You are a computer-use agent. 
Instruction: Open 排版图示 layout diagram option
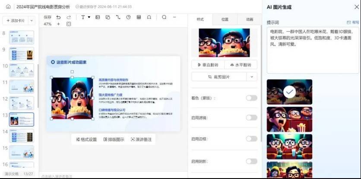pos(114,139)
